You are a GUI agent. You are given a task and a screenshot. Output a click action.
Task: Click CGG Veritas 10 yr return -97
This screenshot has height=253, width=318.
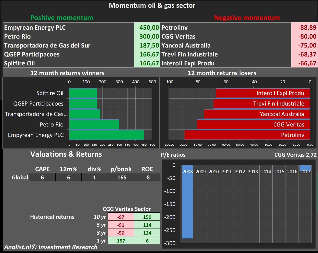click(121, 217)
